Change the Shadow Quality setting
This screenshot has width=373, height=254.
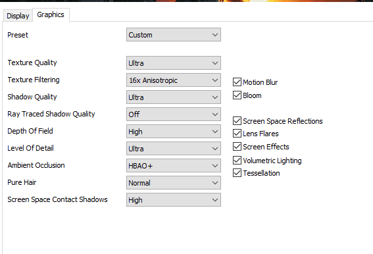point(174,97)
